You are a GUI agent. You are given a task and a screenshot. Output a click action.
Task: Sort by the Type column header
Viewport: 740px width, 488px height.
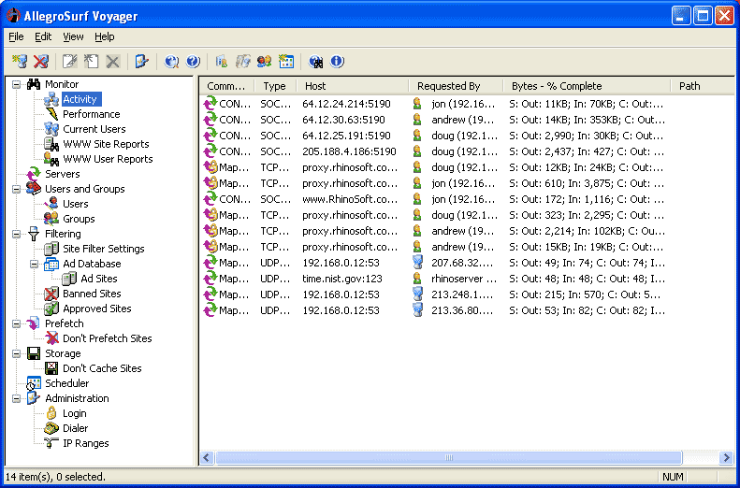[x=276, y=86]
